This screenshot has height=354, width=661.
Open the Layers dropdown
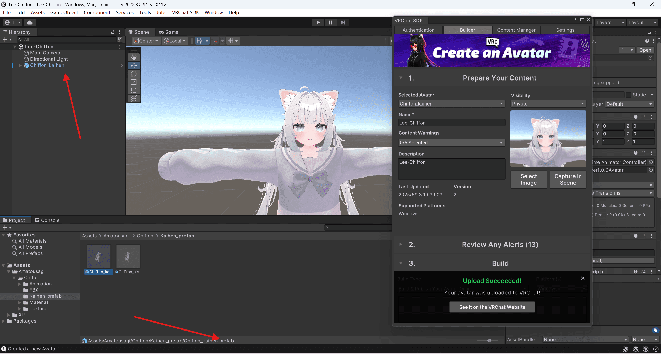click(x=610, y=22)
